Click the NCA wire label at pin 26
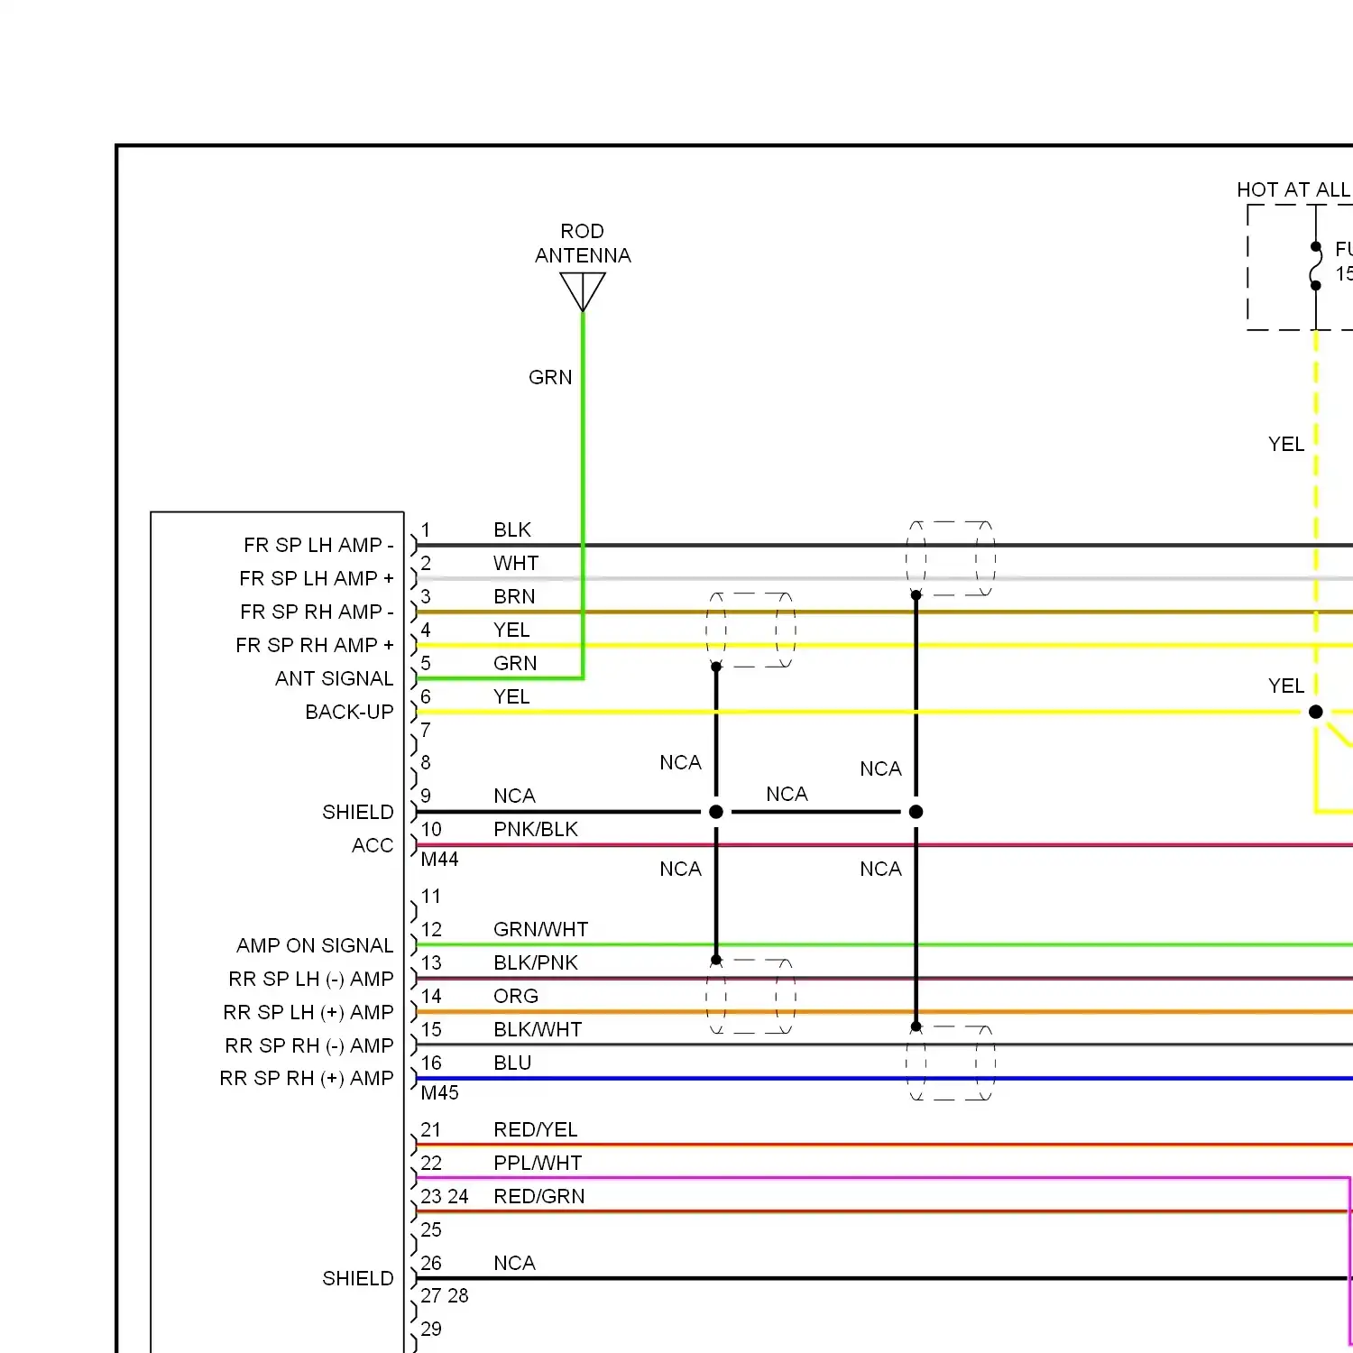1353x1353 pixels. tap(514, 1263)
